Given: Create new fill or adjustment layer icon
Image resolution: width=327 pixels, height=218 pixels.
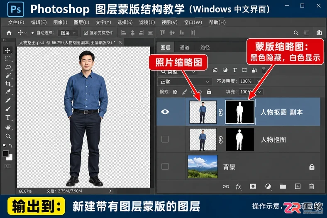Looking at the screenshot, I should coord(268,186).
